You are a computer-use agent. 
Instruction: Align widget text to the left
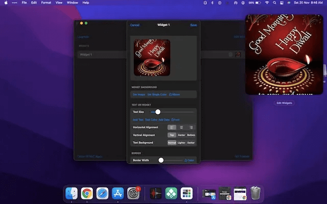[x=172, y=127]
